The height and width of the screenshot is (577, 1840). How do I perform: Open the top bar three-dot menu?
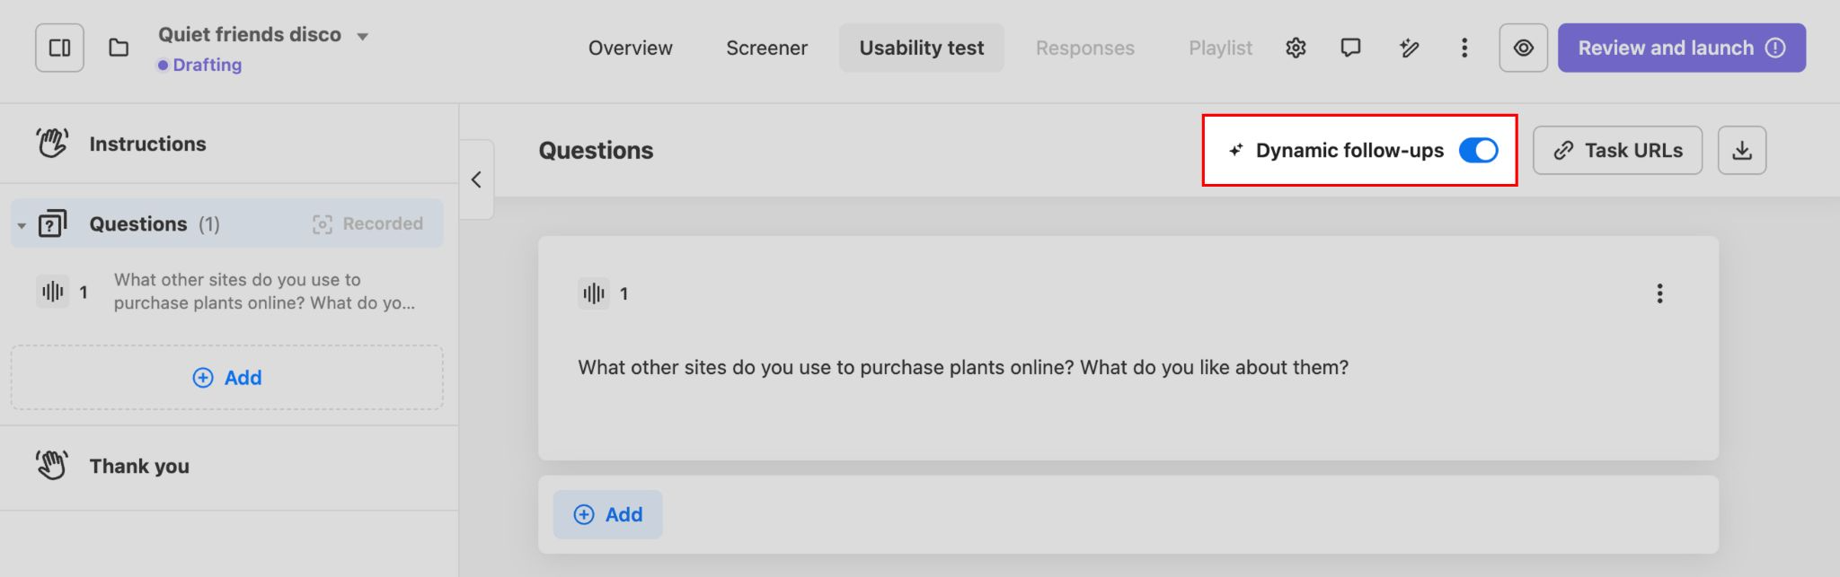(x=1464, y=48)
